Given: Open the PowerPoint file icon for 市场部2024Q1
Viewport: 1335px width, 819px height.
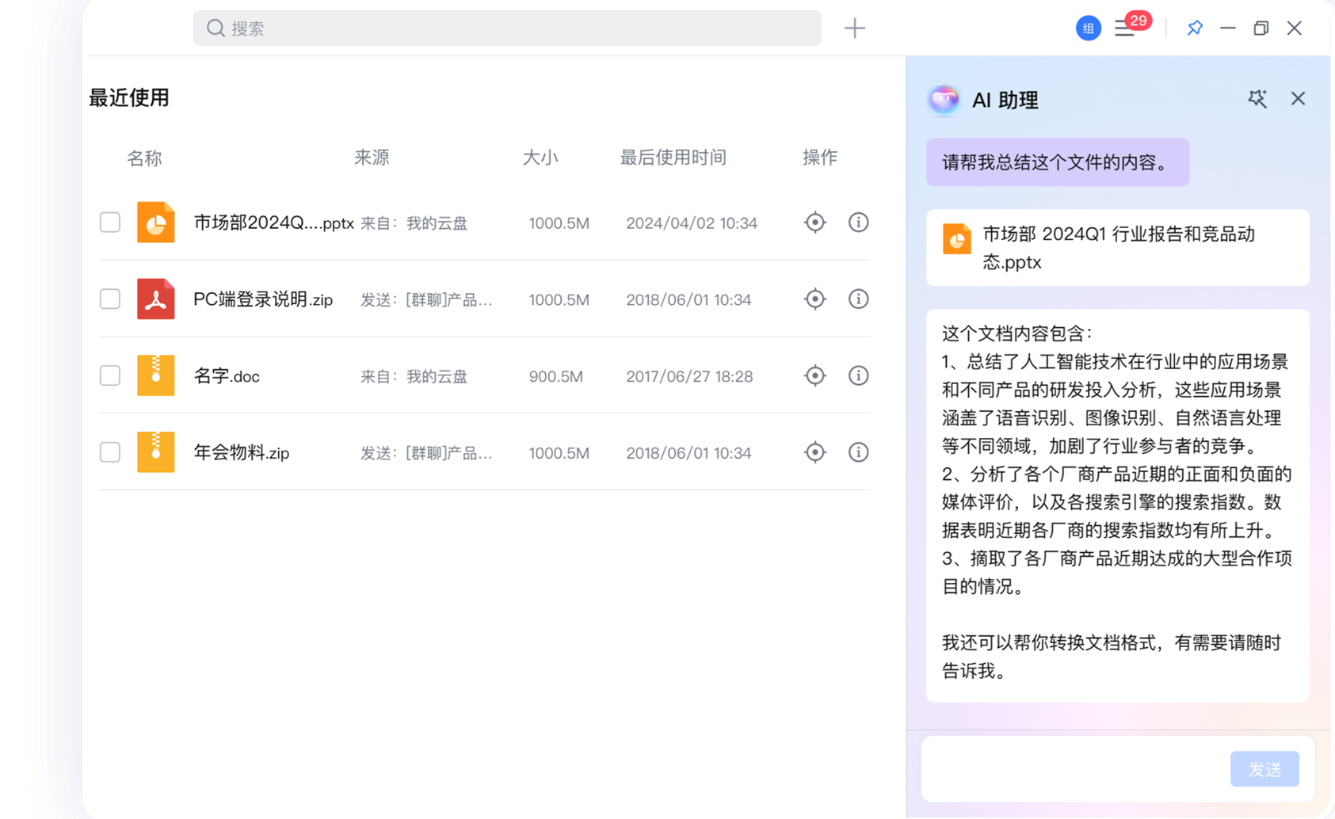Looking at the screenshot, I should (155, 223).
